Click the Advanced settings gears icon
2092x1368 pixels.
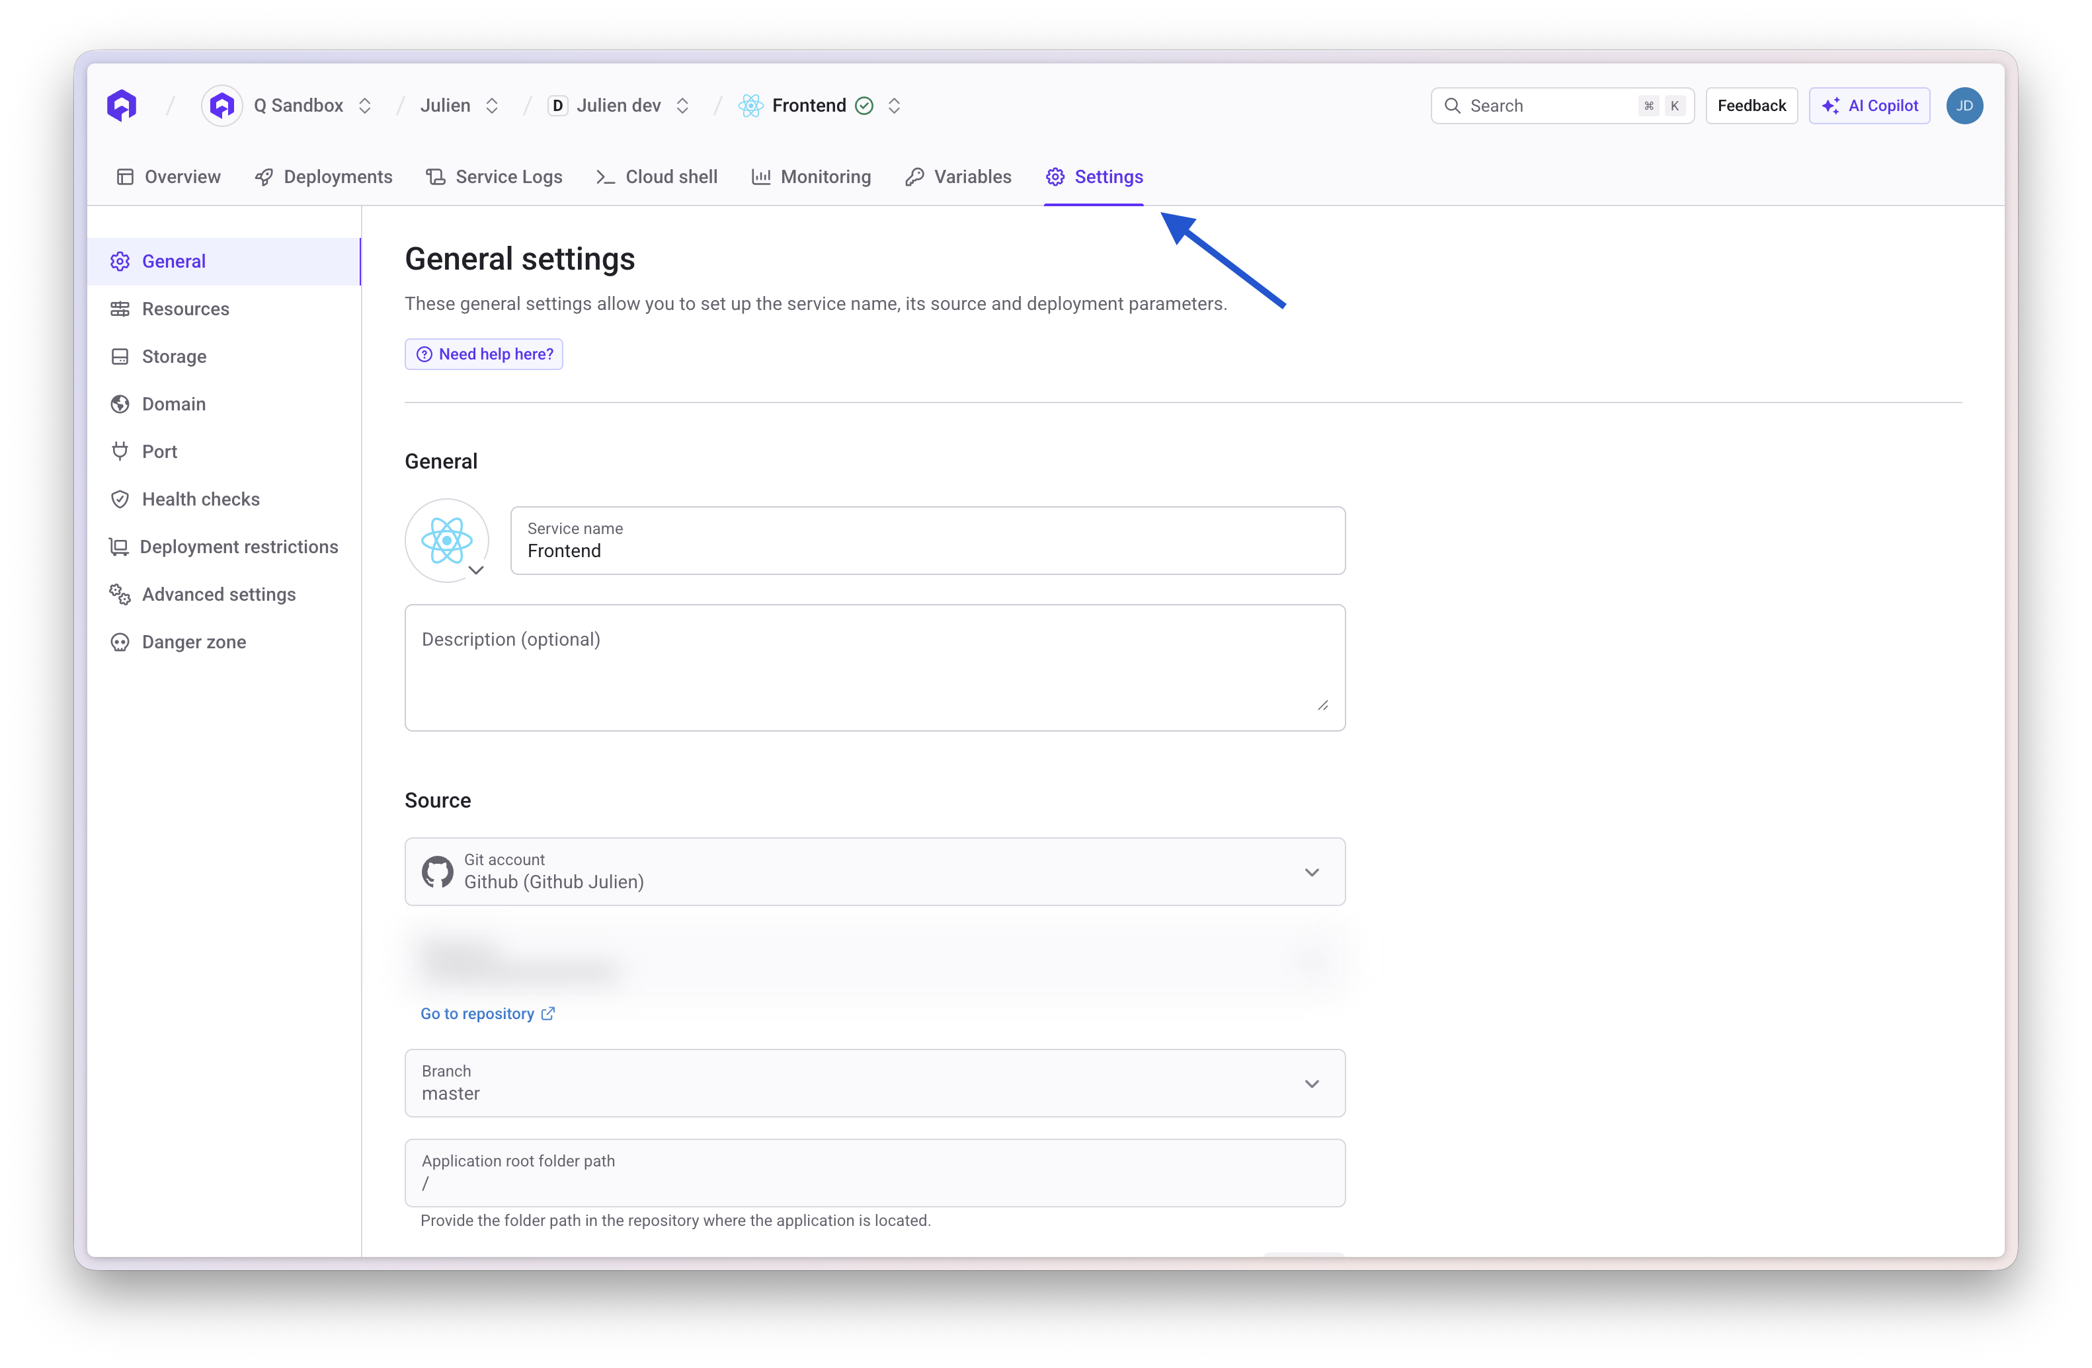pos(120,594)
